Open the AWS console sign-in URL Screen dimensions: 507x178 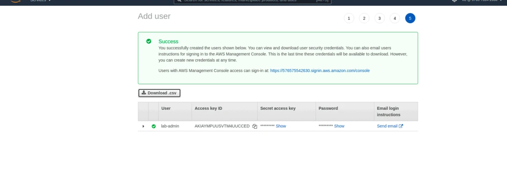click(320, 71)
